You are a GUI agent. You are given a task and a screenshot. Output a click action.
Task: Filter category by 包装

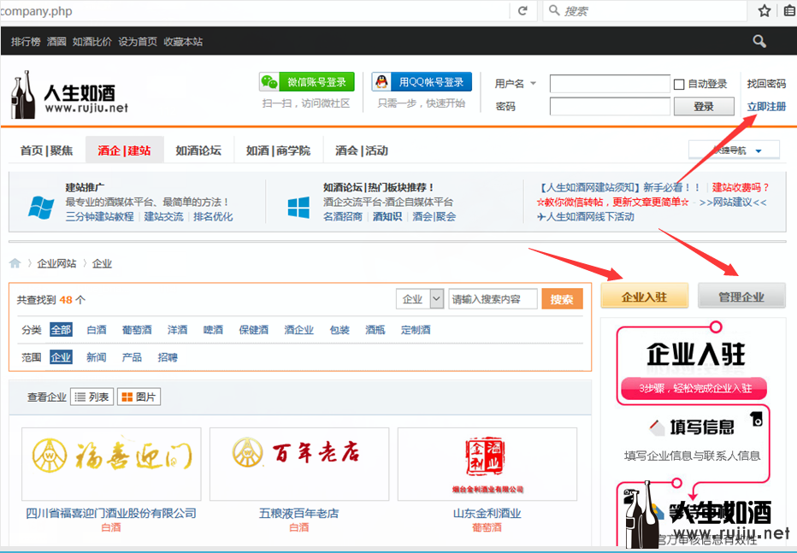(339, 330)
